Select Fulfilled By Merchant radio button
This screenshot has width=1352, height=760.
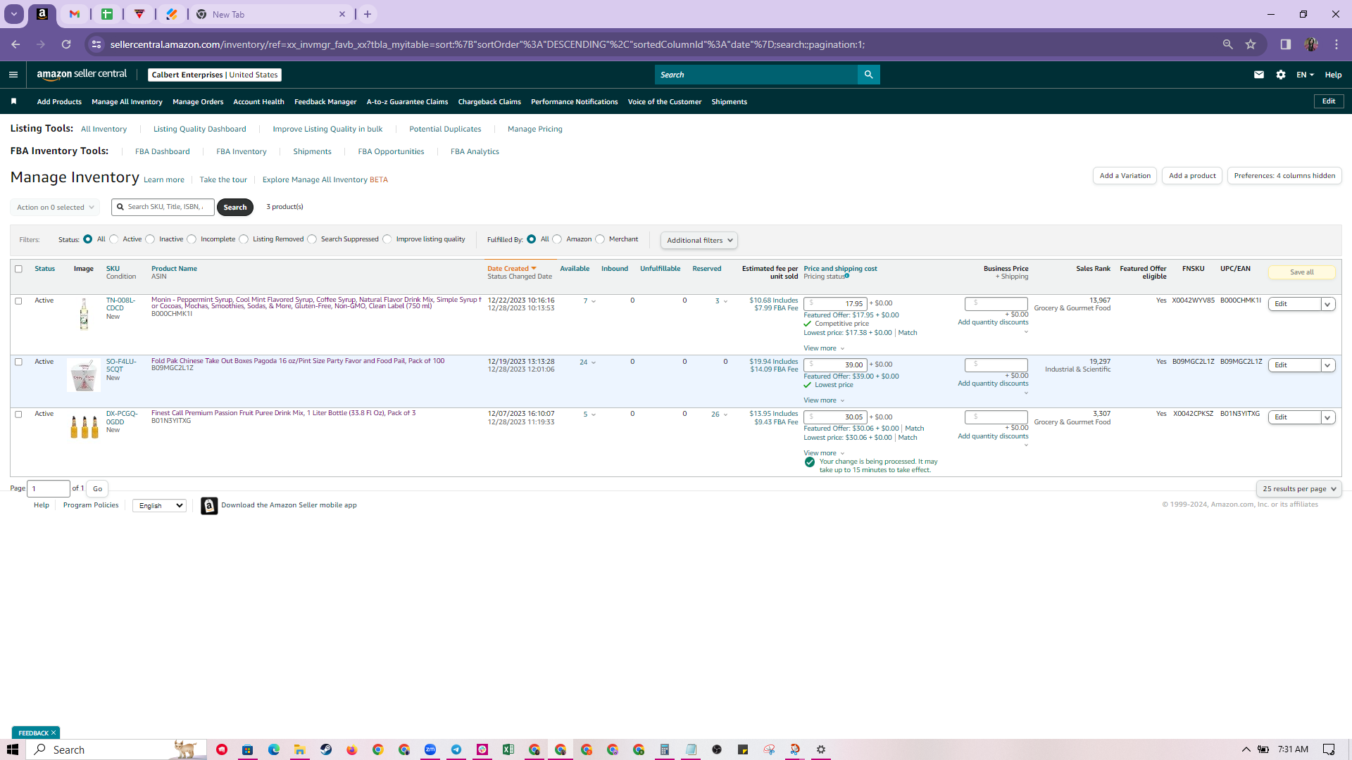coord(600,239)
